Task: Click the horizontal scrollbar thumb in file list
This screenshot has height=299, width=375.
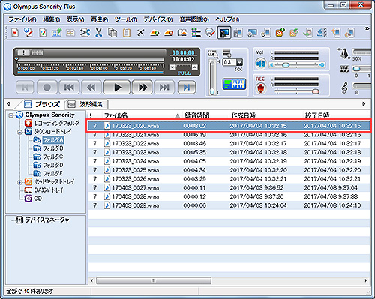Action: pos(154,280)
